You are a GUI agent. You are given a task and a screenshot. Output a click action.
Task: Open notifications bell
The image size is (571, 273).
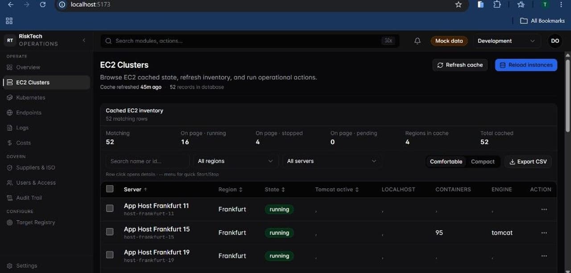click(x=418, y=41)
